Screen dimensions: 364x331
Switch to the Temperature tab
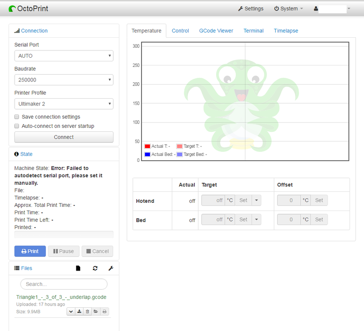147,30
